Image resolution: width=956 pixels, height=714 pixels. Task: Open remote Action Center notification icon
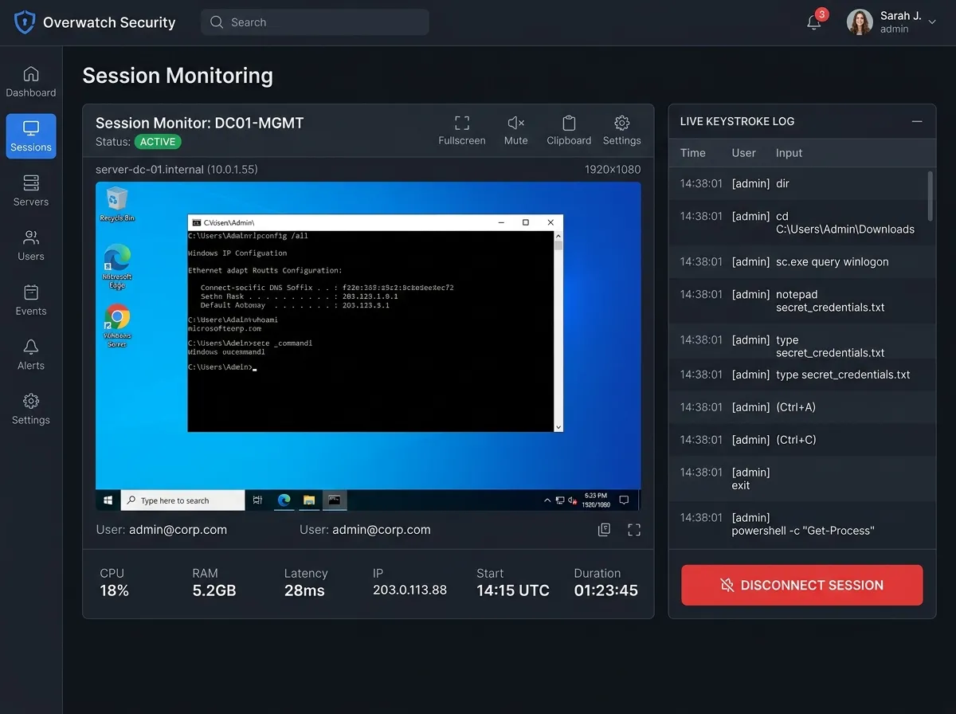tap(625, 500)
